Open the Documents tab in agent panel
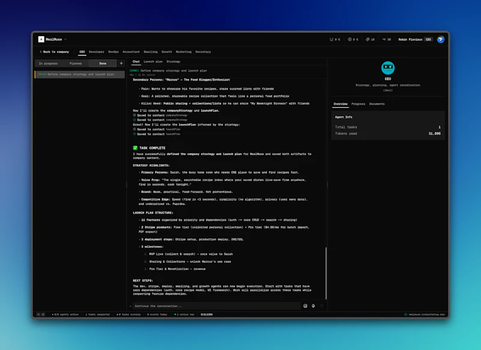The height and width of the screenshot is (350, 481). pos(377,104)
